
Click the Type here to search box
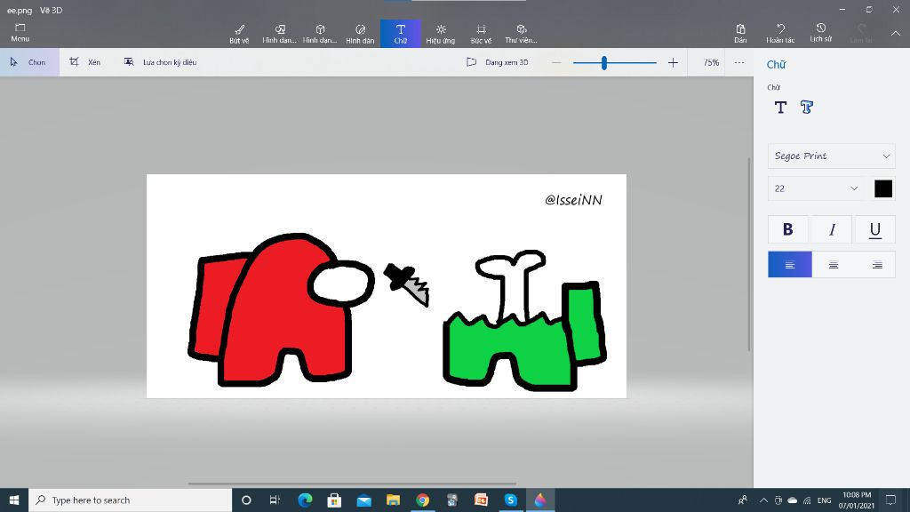(130, 500)
